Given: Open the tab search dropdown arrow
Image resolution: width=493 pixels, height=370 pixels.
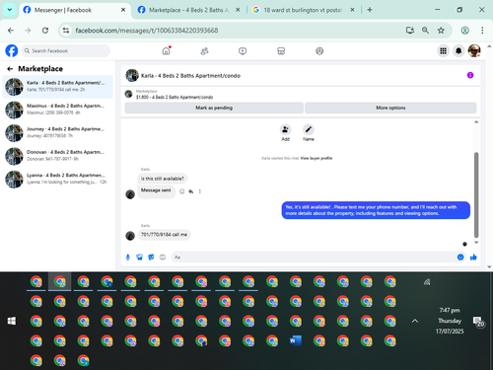Looking at the screenshot, I should tap(10, 10).
